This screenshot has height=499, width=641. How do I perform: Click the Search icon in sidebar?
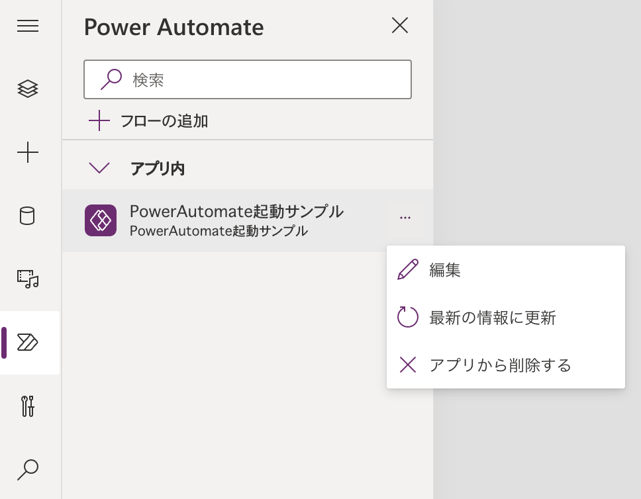click(28, 470)
